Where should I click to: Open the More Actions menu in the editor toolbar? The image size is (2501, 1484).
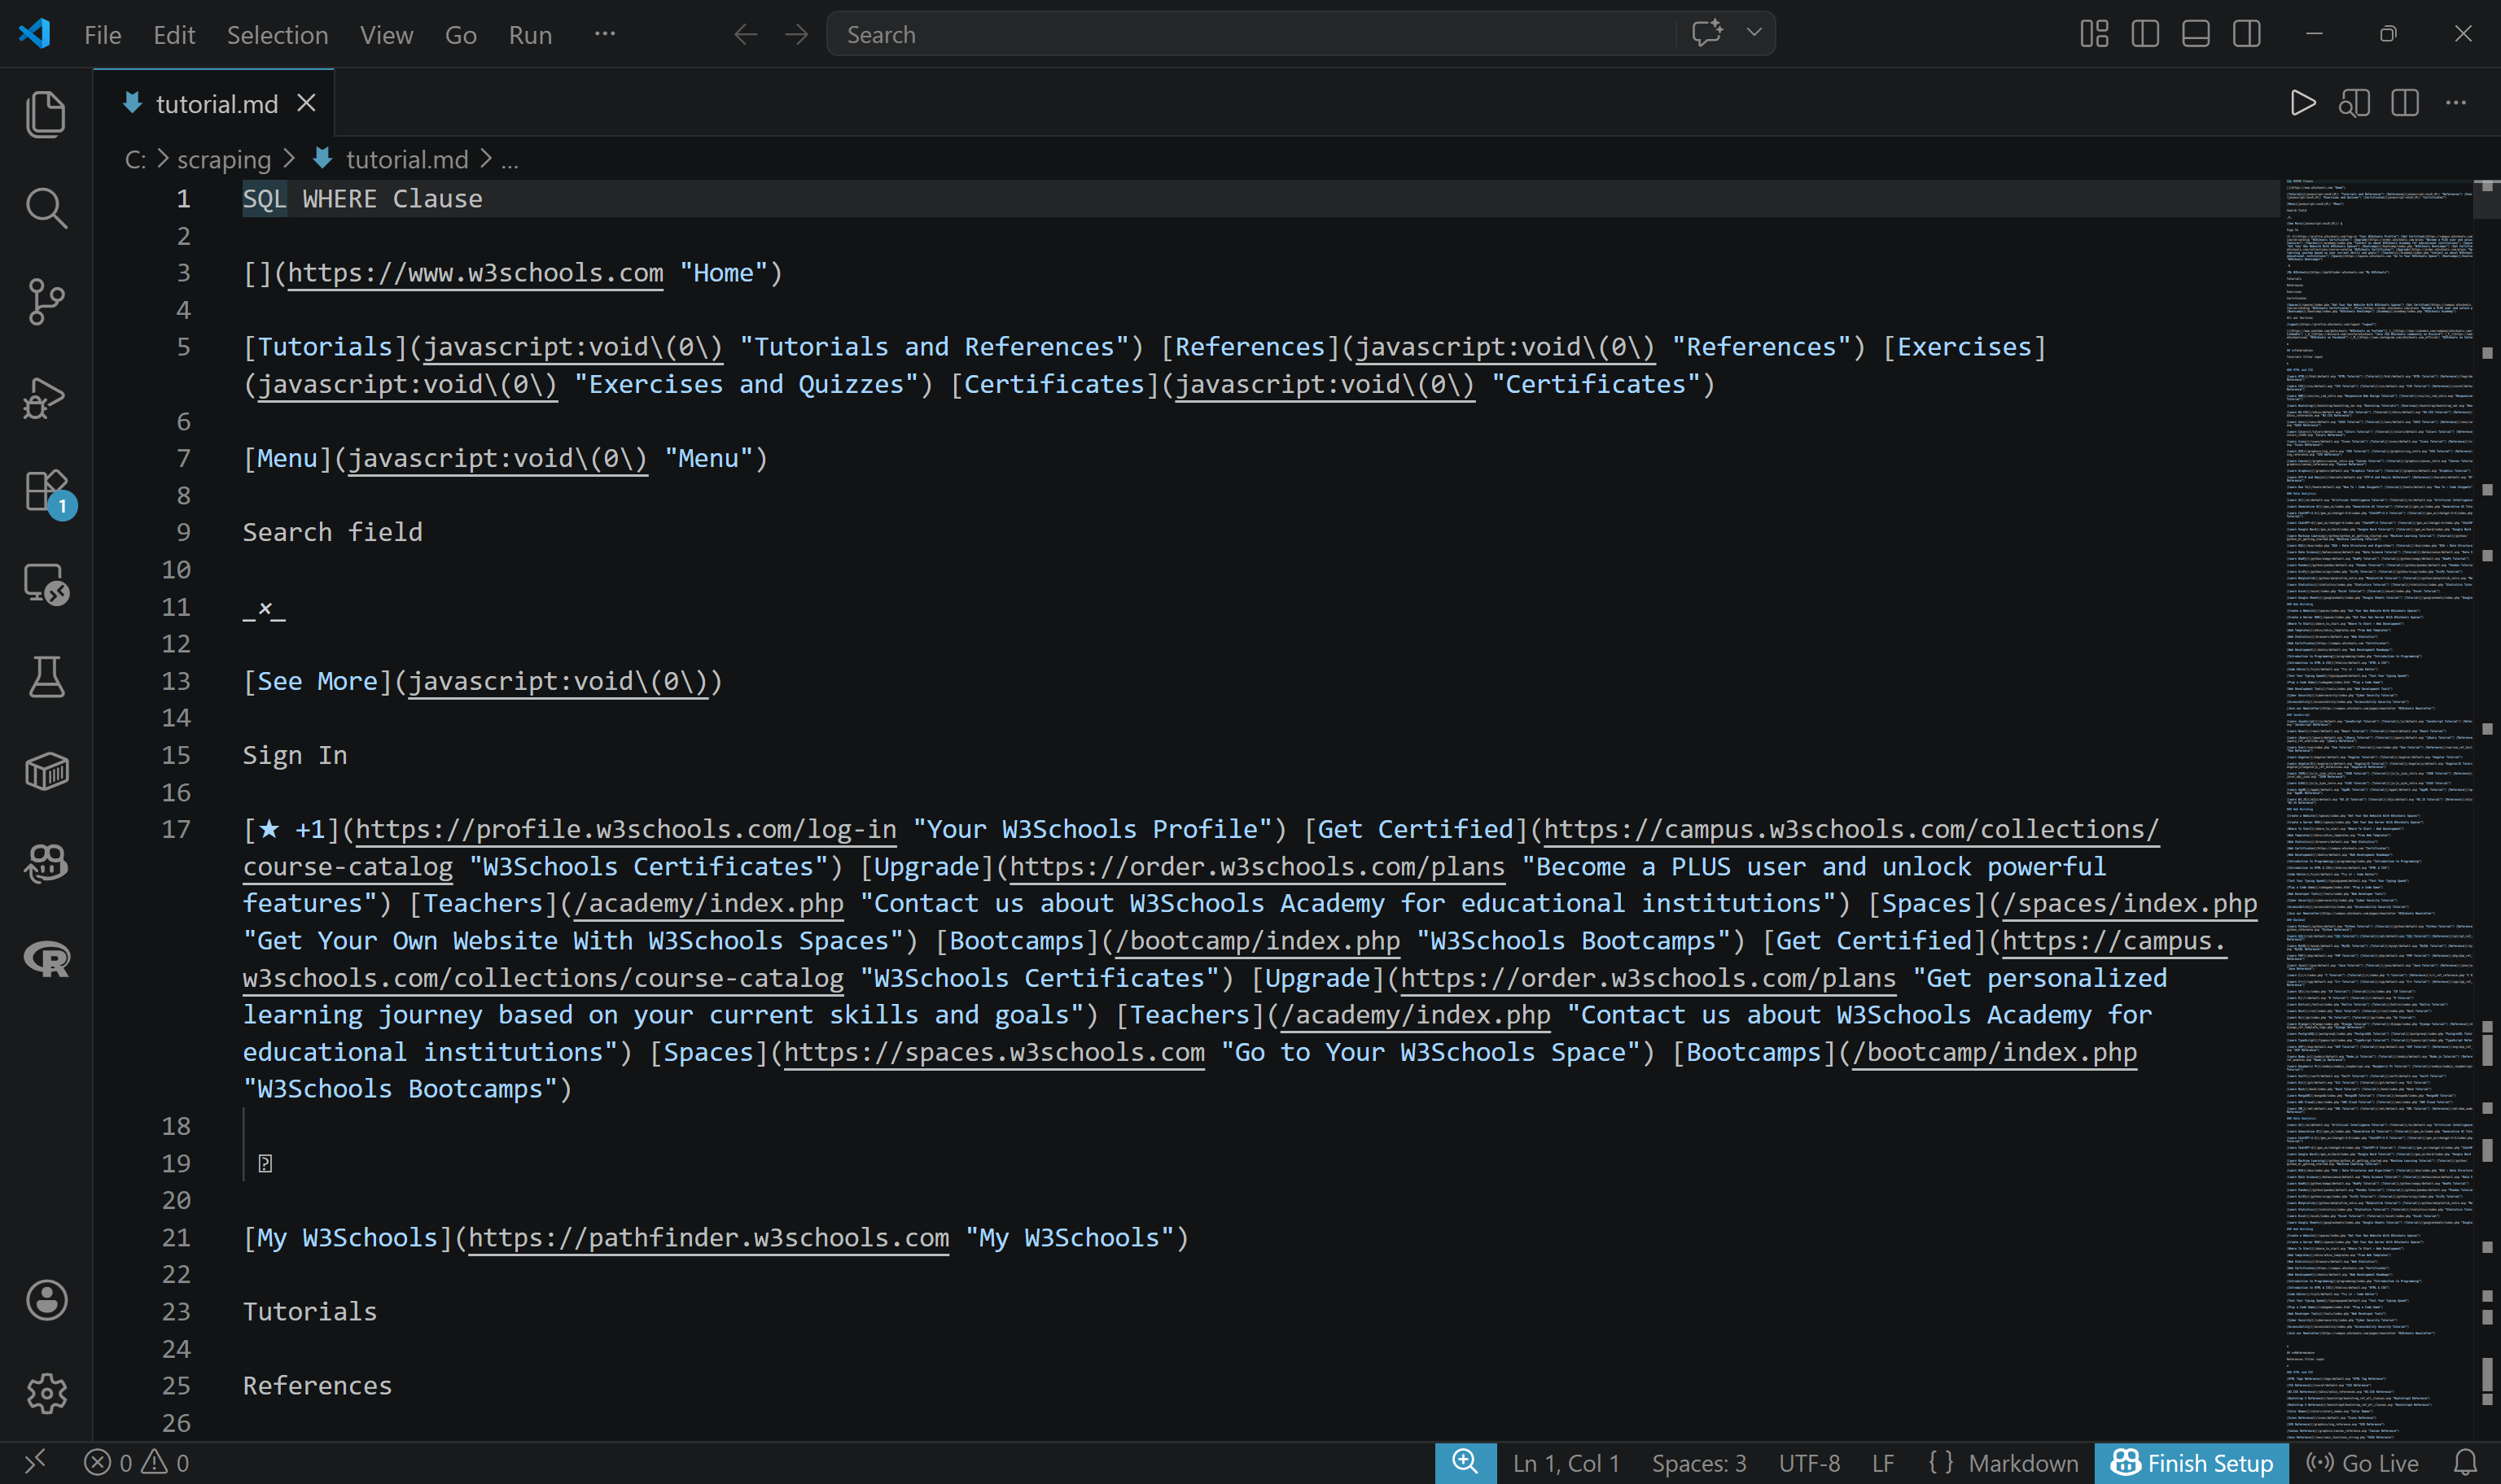tap(2456, 103)
